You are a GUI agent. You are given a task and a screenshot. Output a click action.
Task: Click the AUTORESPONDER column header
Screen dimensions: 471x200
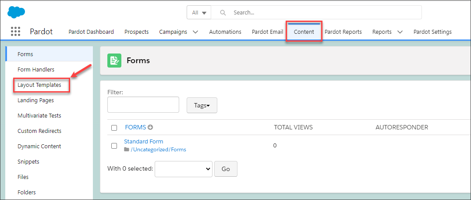tap(402, 127)
